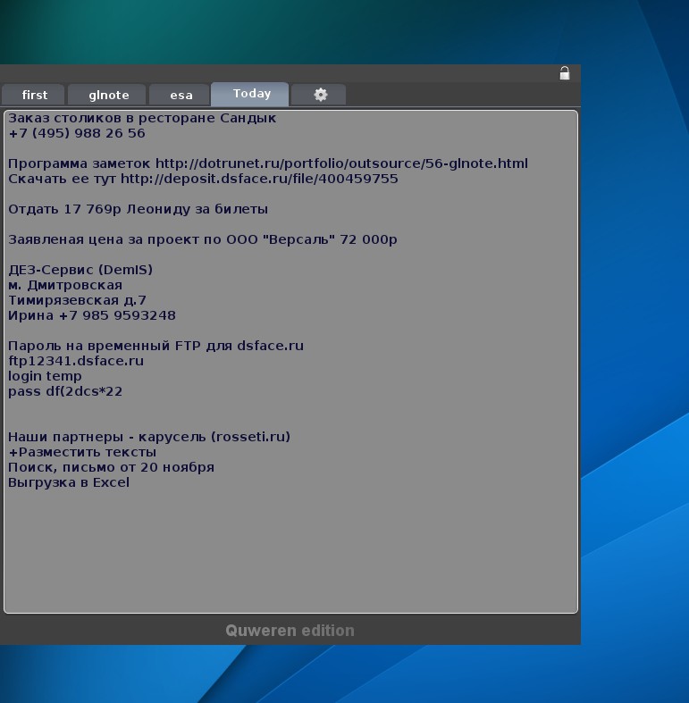Click the line 'login temp'
689x703 pixels.
45,376
